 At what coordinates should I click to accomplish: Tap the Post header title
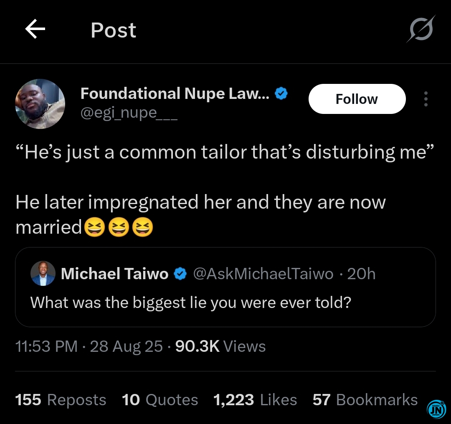(x=113, y=30)
